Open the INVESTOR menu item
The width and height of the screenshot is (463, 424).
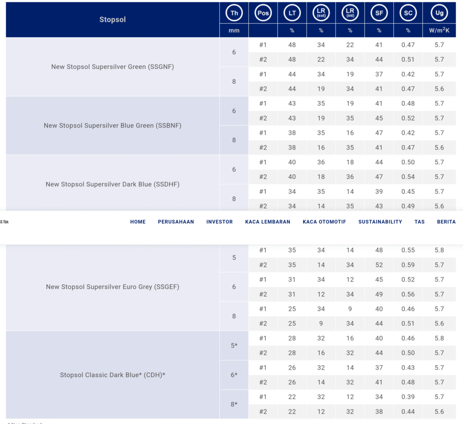pos(219,222)
